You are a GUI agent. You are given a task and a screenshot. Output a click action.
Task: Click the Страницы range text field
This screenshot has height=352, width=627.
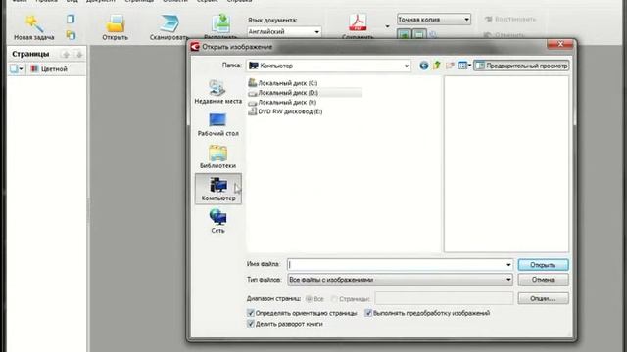tap(444, 298)
